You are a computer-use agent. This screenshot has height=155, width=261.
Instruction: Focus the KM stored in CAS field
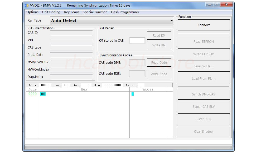(137, 41)
